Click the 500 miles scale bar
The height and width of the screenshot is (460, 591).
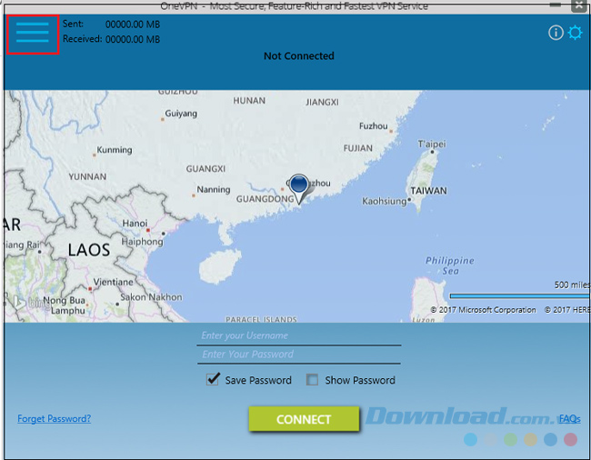[520, 296]
